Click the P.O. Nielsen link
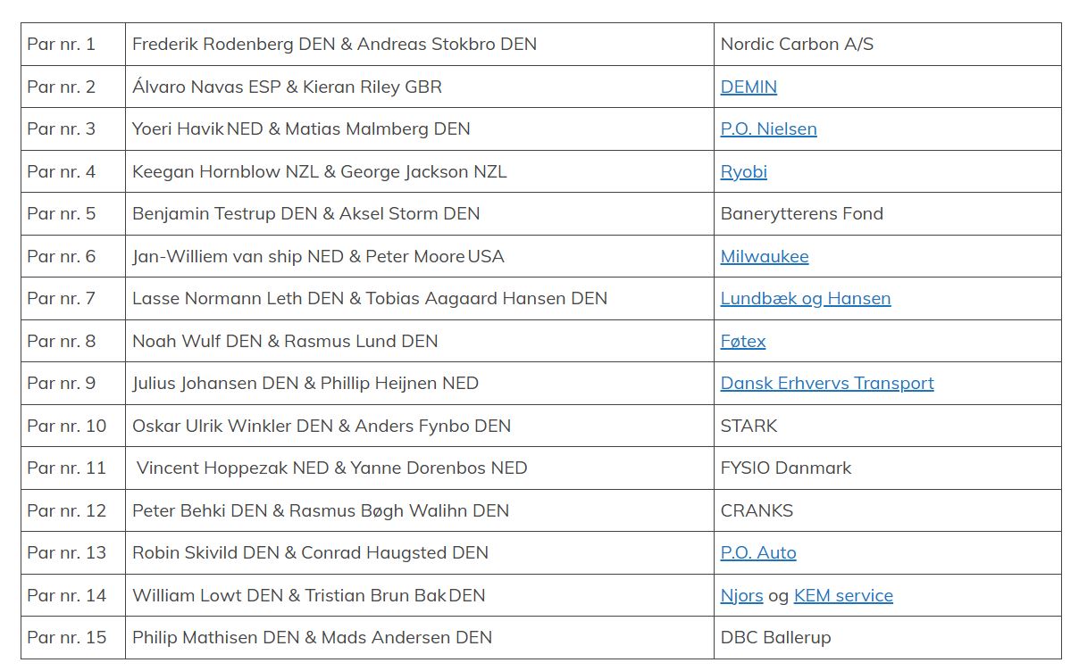Screen dimensions: 1079x671 pyautogui.click(x=768, y=129)
